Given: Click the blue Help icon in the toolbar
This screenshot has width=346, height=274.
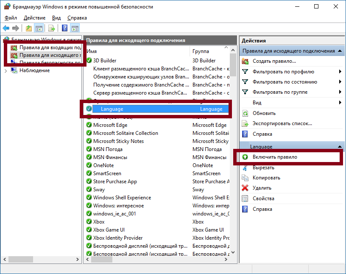Looking at the screenshot, I should [64, 28].
